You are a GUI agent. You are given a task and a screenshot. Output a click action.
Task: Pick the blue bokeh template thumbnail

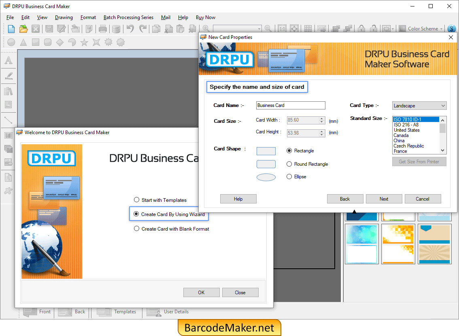[361, 244]
